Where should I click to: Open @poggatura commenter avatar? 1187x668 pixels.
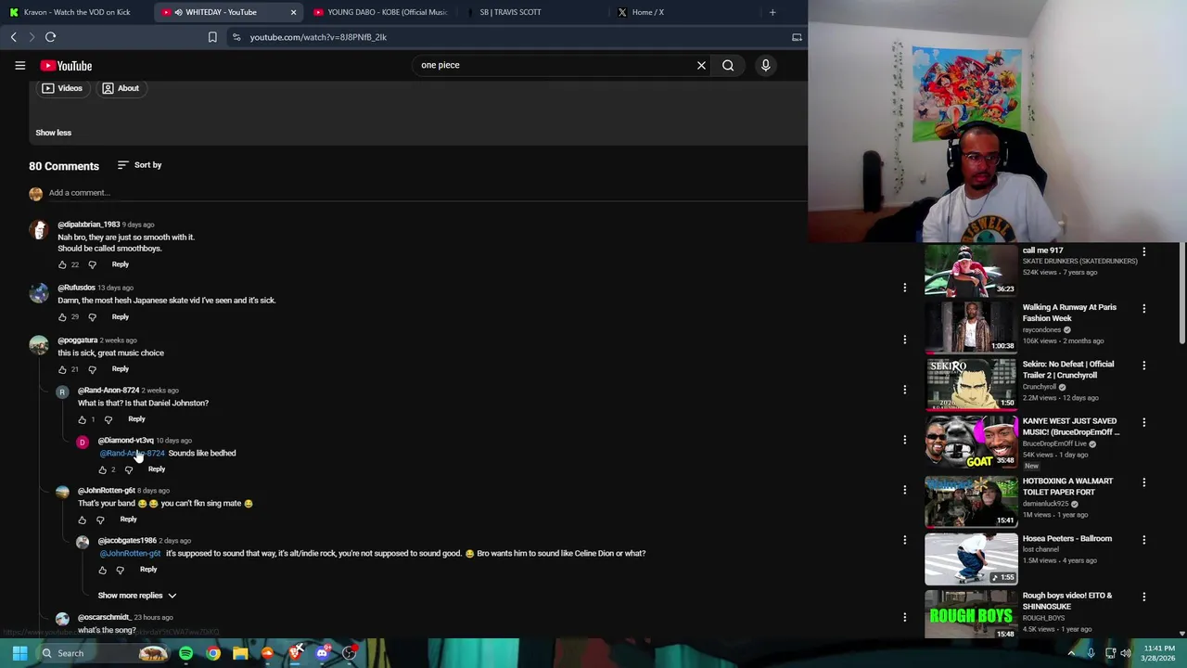click(x=39, y=345)
